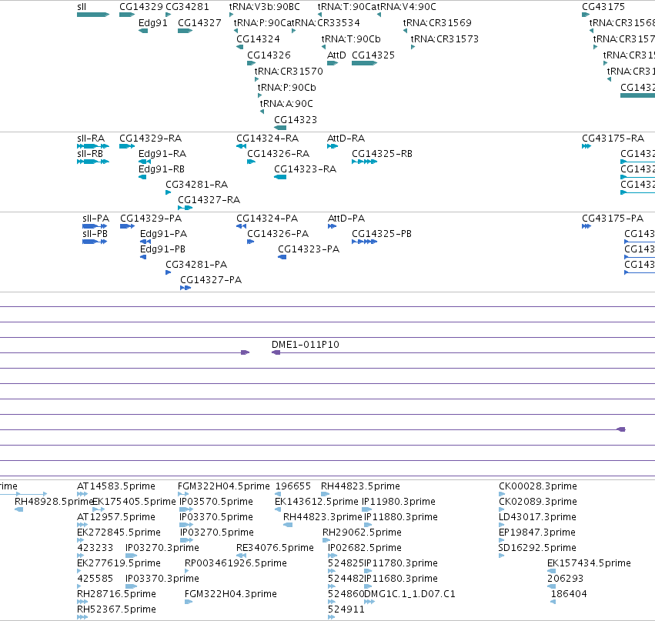Open CG14327-RA transcript label
Screen dimensions: 655x621
[x=209, y=200]
